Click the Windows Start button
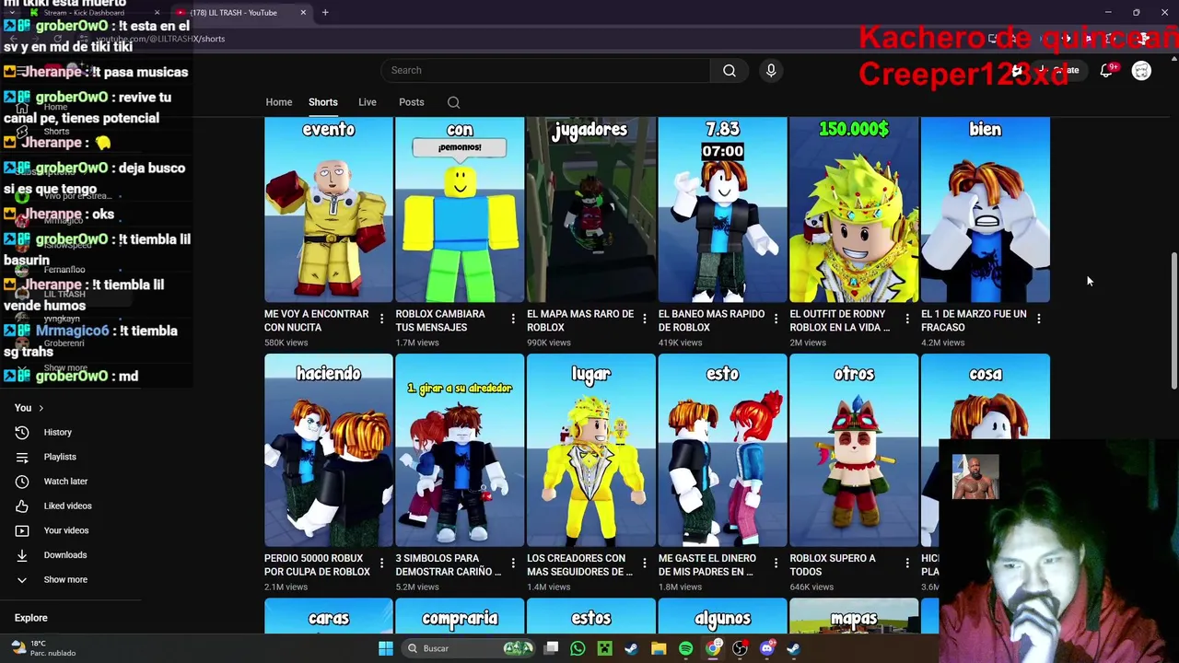 pyautogui.click(x=386, y=648)
